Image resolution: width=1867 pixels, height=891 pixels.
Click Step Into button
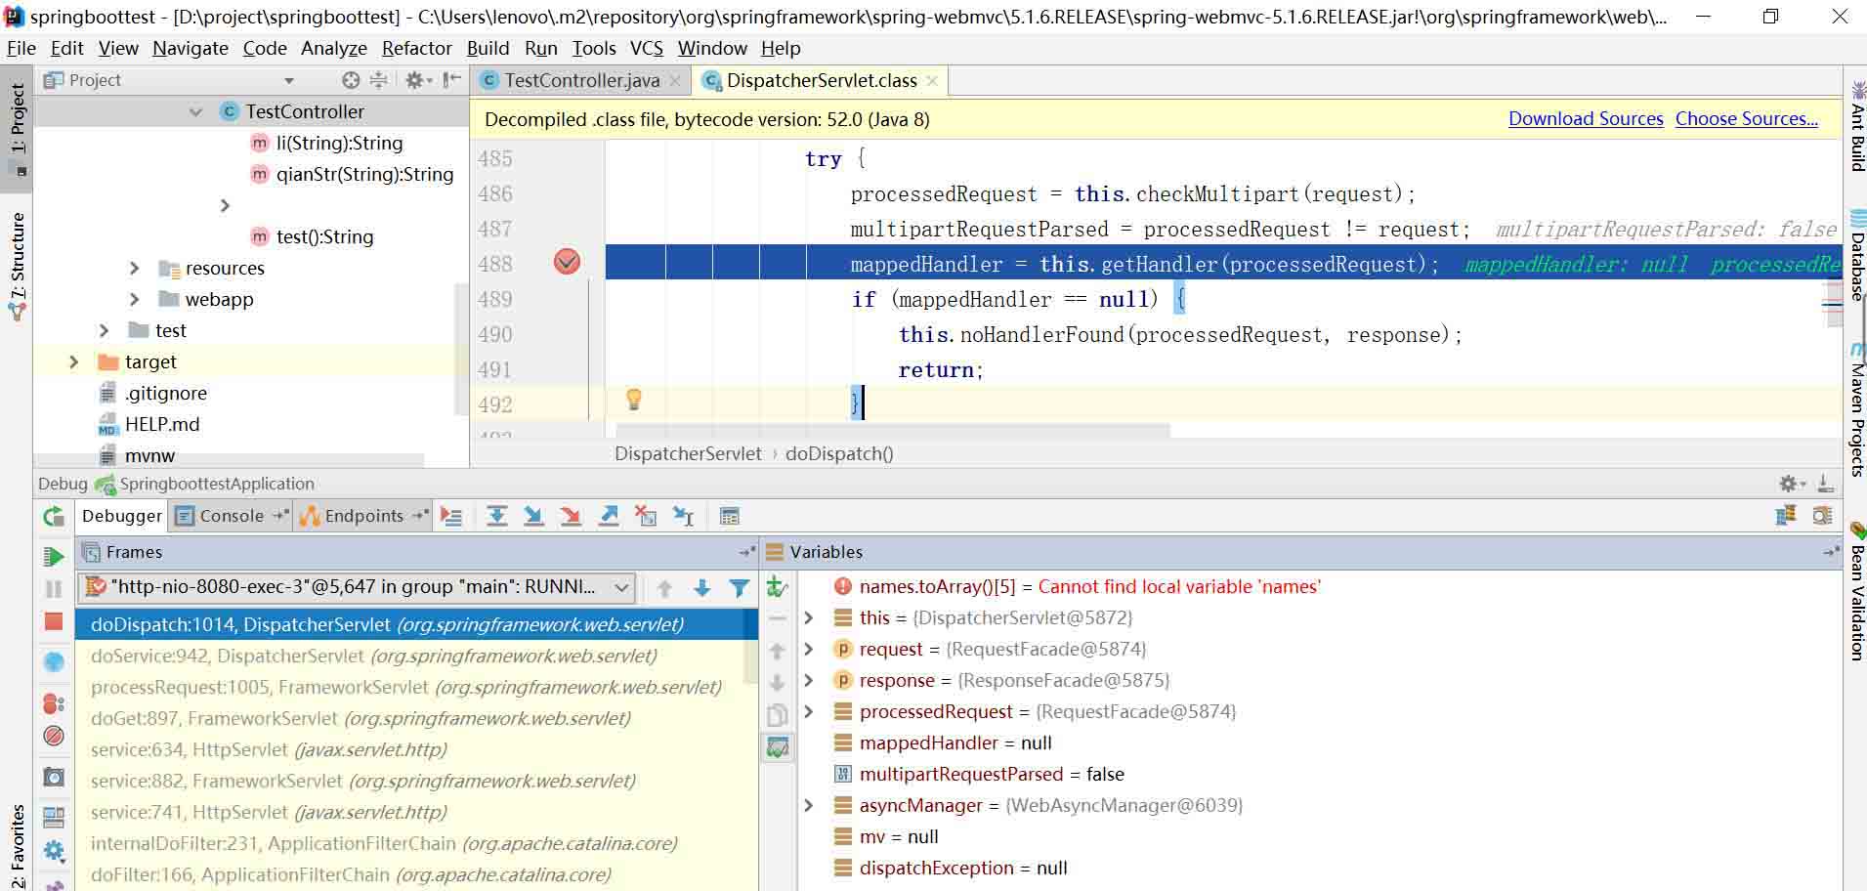[x=533, y=516]
